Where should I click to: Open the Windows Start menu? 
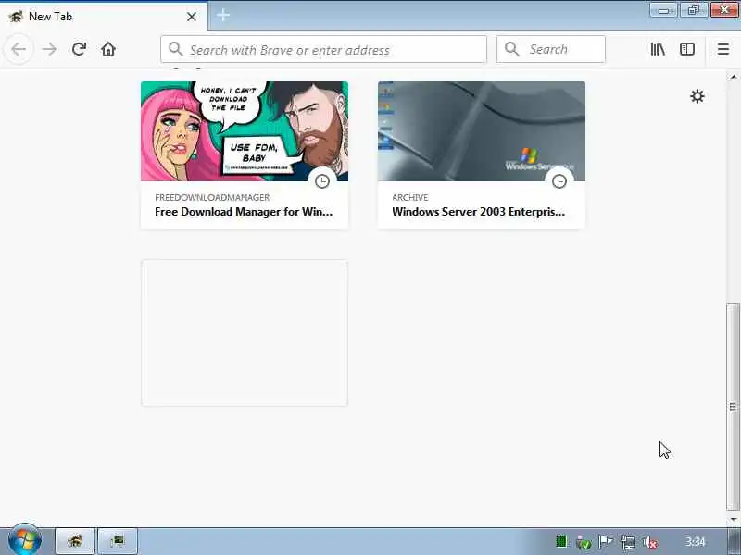pyautogui.click(x=25, y=540)
